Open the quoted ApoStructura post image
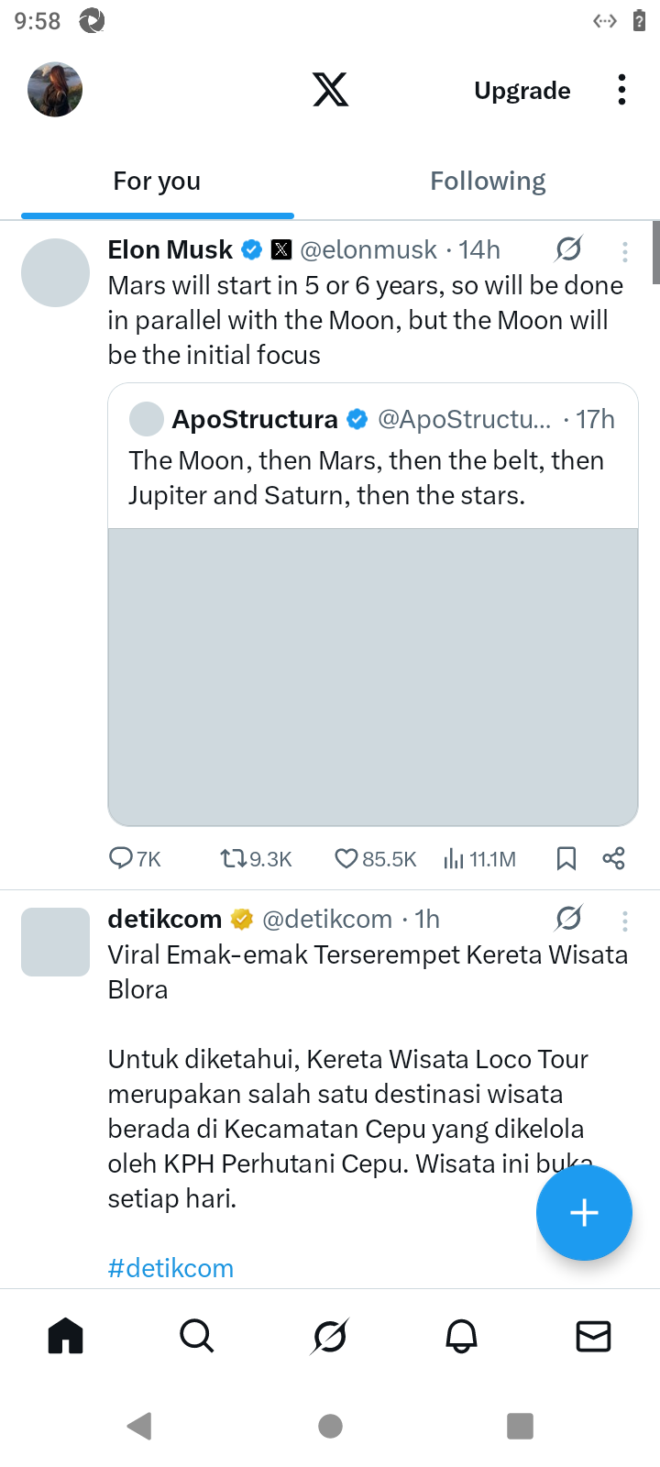 pyautogui.click(x=373, y=677)
